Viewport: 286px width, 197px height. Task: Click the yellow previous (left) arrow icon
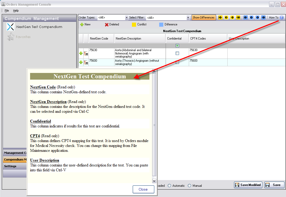tap(226, 17)
